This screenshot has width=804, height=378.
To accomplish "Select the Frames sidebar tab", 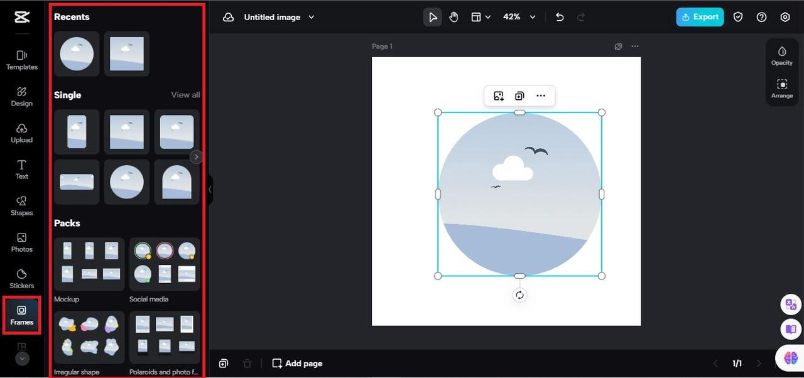I will point(22,315).
